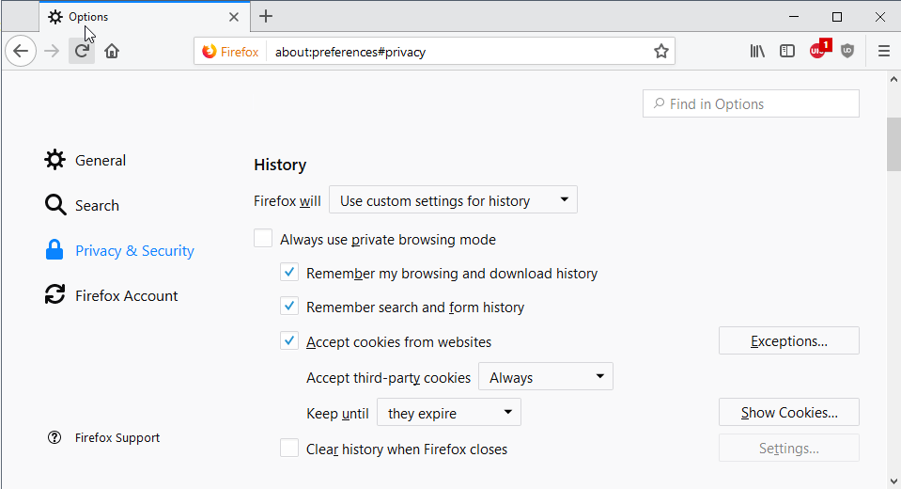
Task: Select the Options tab
Action: [145, 17]
